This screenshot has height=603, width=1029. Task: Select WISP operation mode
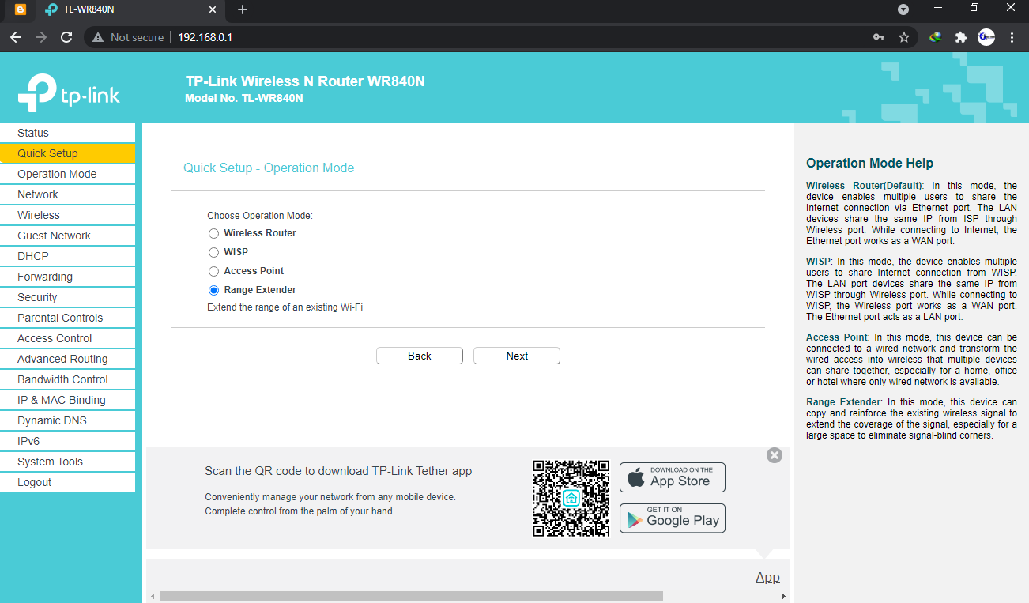(x=213, y=252)
